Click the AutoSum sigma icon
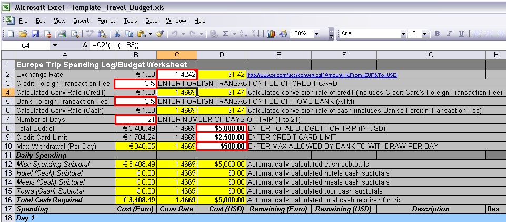 click(225, 34)
